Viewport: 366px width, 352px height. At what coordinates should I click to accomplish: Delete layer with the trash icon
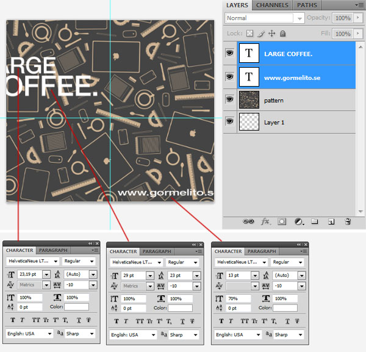348,221
